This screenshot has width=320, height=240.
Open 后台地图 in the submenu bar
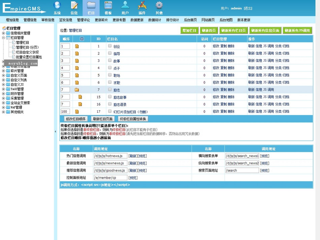226,20
